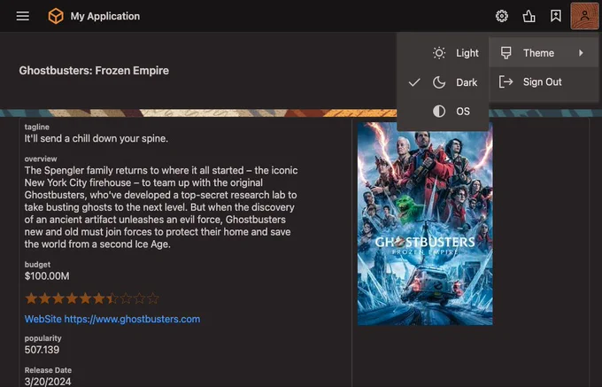Select the Light theme option
602x387 pixels.
coord(443,53)
